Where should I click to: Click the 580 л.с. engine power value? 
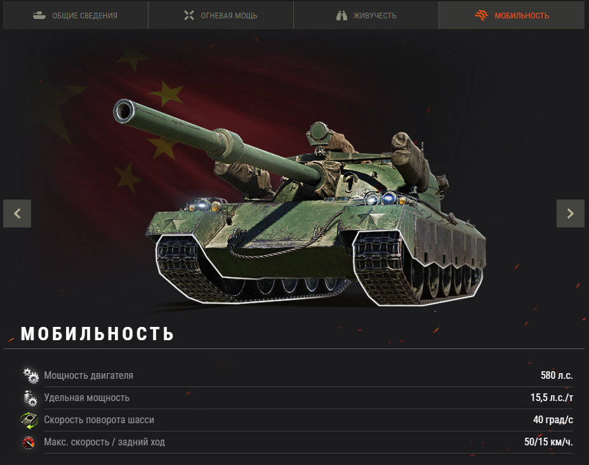tap(557, 376)
